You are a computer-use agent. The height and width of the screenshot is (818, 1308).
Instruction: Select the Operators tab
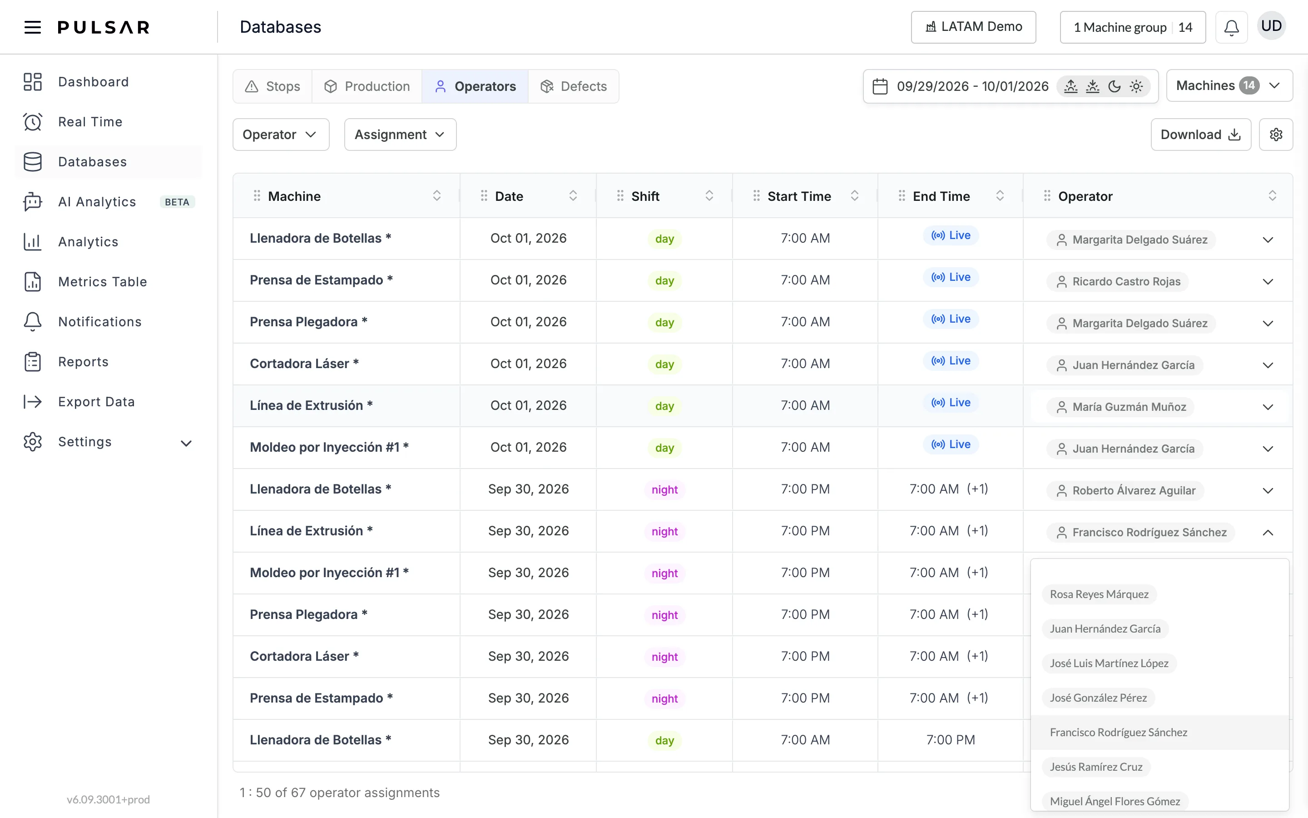[475, 86]
